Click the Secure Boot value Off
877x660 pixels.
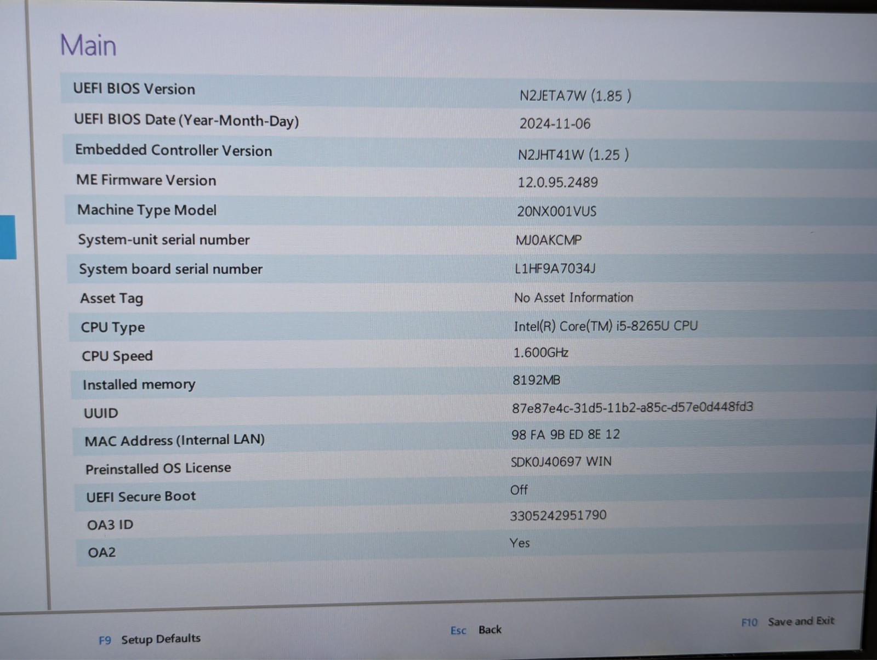(519, 490)
